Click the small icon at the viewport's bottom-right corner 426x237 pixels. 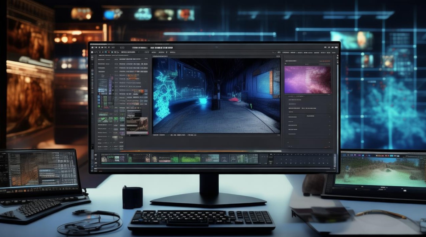279,135
